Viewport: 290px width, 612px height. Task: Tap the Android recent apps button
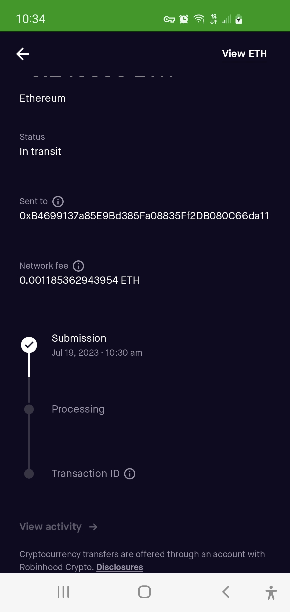coord(63,592)
